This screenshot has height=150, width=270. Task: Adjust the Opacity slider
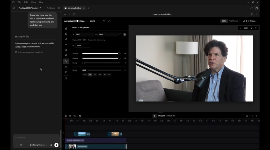(x=101, y=58)
